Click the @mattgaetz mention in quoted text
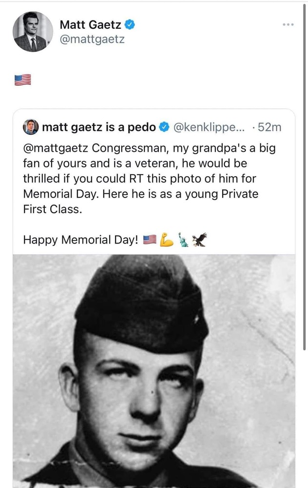 click(x=56, y=147)
